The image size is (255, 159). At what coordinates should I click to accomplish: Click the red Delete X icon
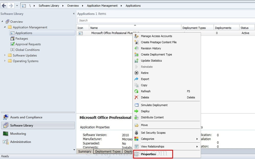(136, 97)
